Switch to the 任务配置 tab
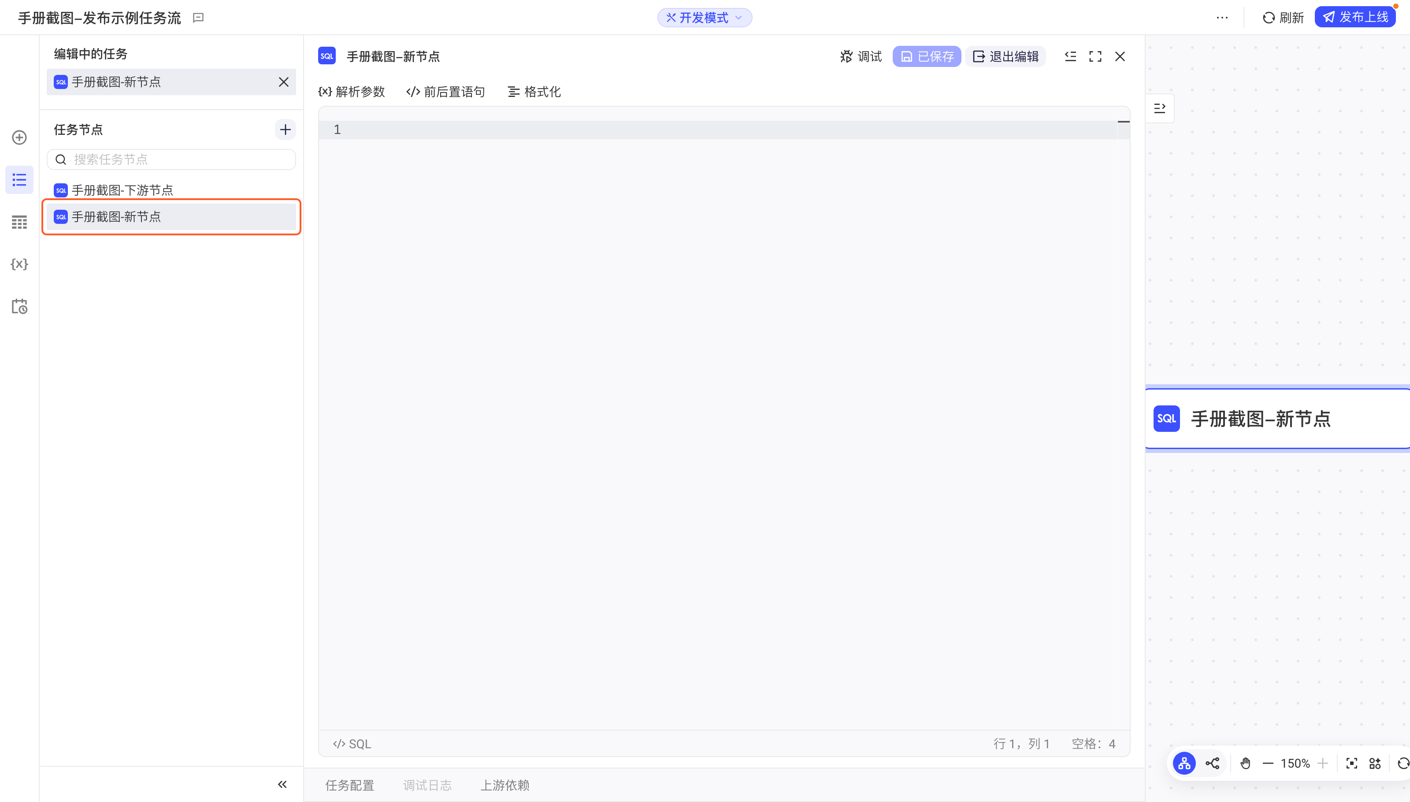The height and width of the screenshot is (802, 1410). 350,785
